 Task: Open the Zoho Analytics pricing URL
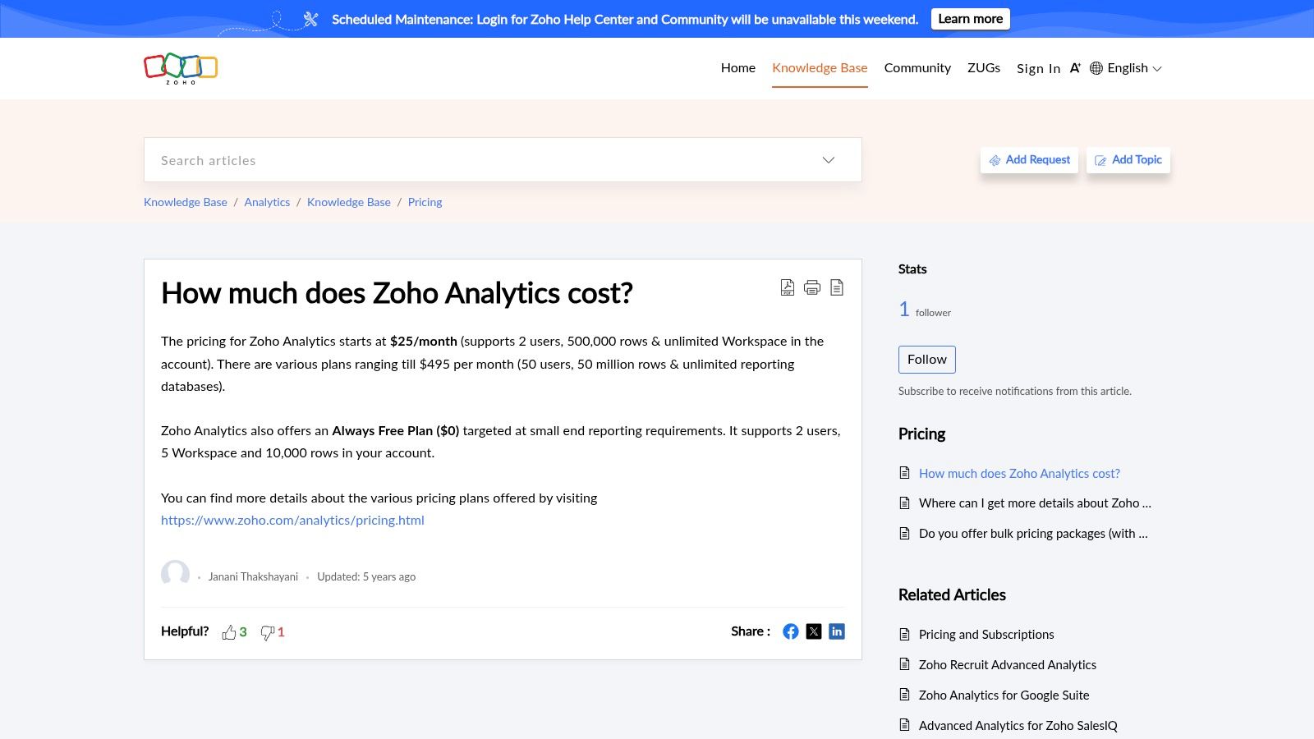pyautogui.click(x=292, y=520)
